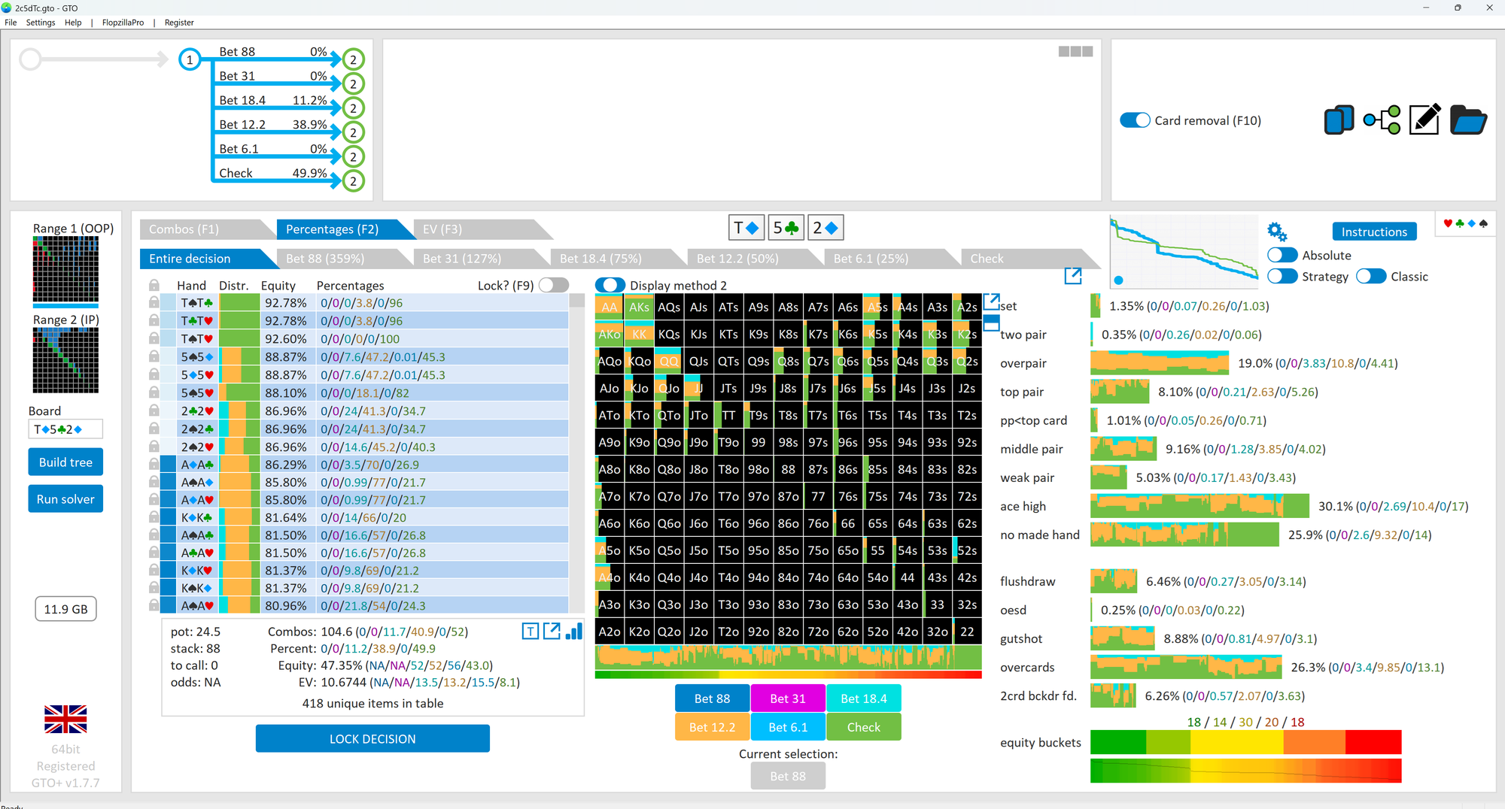Switch the Display method 2 toggle
This screenshot has width=1505, height=809.
610,285
